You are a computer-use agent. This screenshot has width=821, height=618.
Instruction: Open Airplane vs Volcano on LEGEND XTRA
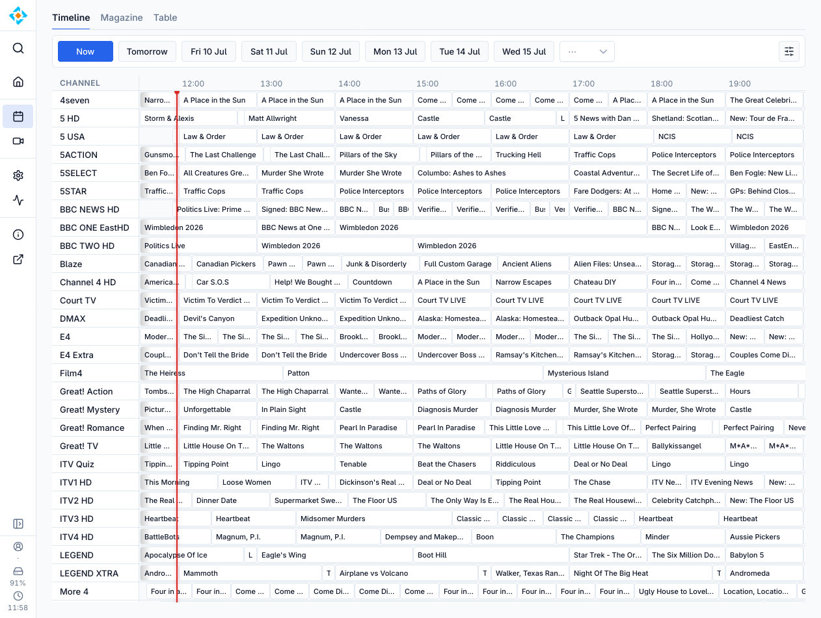(x=407, y=573)
